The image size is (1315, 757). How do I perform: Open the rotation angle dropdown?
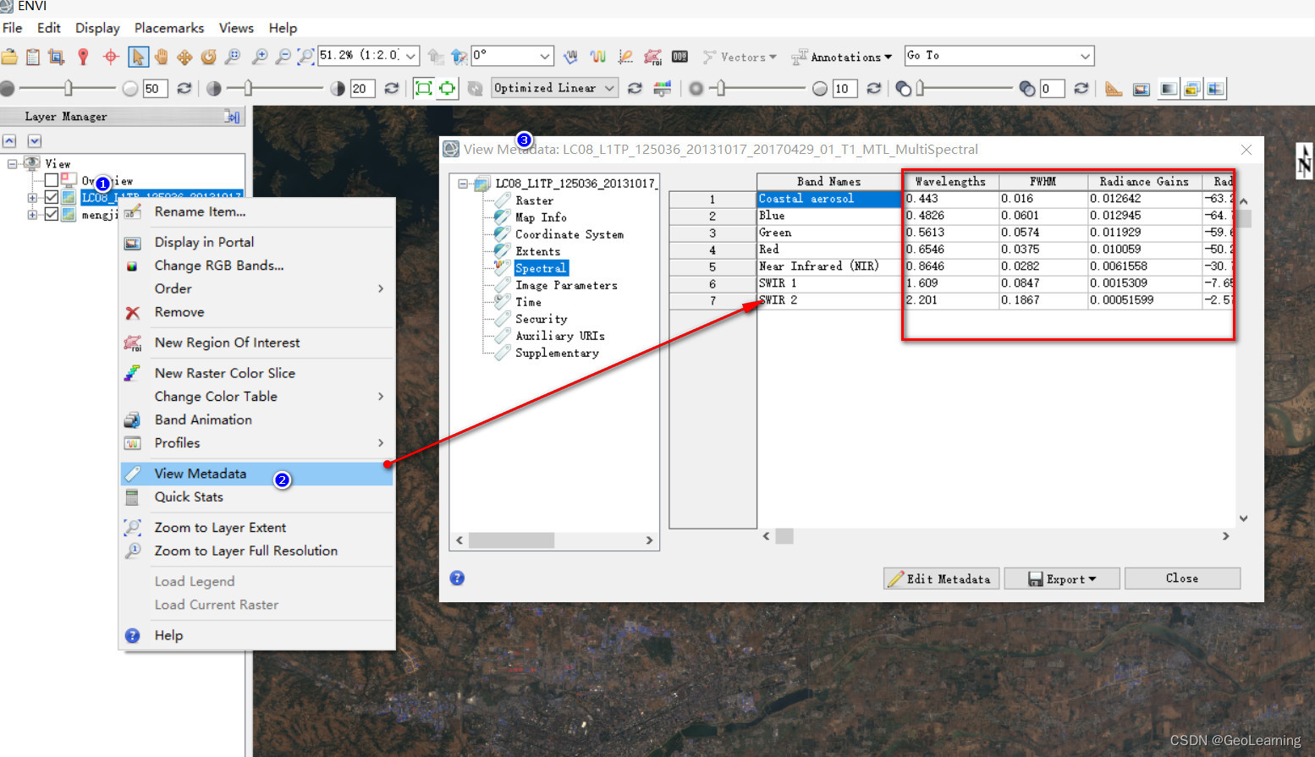point(545,56)
